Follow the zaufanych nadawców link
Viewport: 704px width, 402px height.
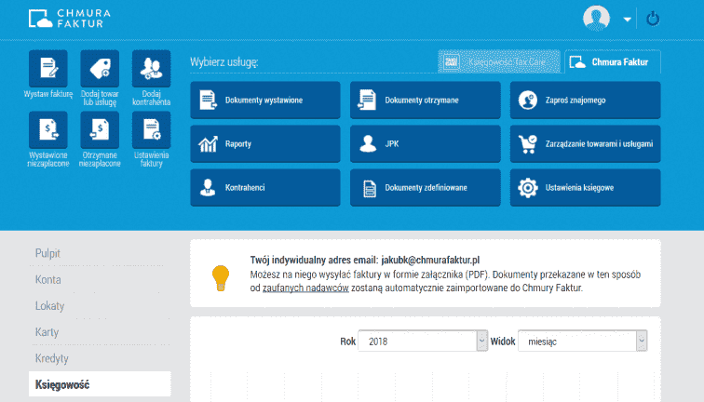point(305,288)
